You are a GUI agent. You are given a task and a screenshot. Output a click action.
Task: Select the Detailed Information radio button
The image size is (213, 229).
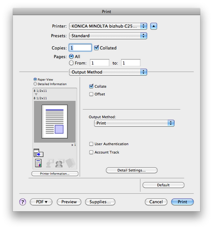[x=35, y=84]
